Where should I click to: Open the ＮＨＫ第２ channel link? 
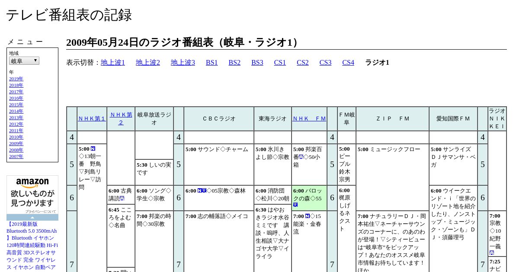pyautogui.click(x=121, y=119)
